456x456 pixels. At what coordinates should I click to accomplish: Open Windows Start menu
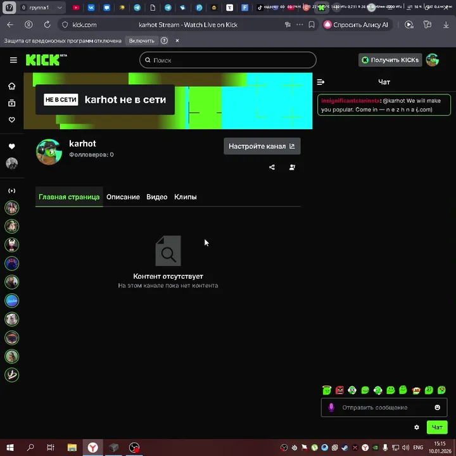(x=10, y=447)
